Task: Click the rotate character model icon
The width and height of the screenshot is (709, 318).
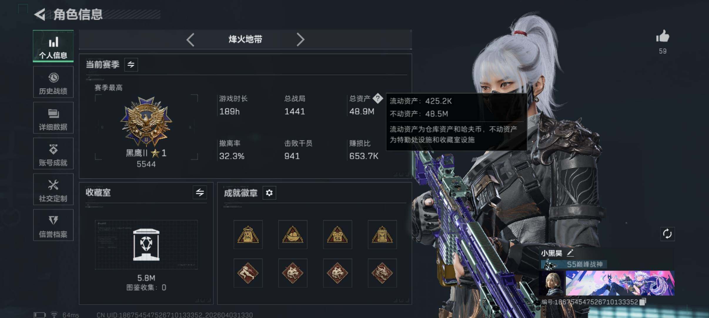Action: pyautogui.click(x=667, y=234)
